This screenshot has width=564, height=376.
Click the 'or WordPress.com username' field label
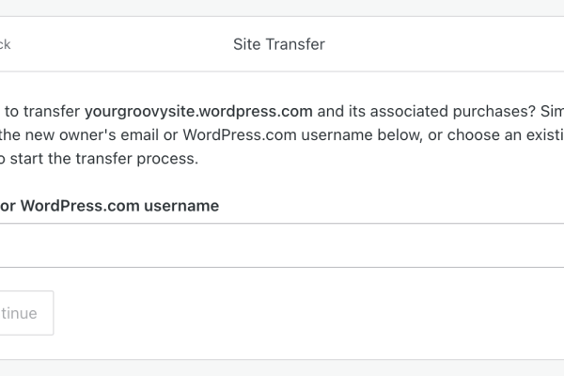(110, 205)
